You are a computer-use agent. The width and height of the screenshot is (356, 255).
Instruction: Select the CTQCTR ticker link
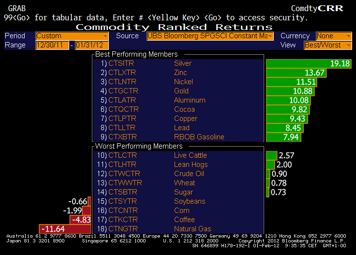click(x=123, y=109)
